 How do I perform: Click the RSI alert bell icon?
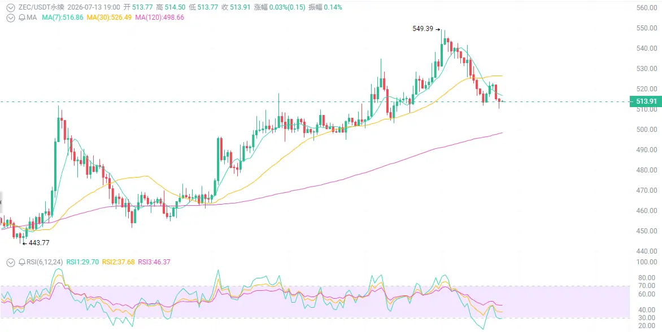(x=21, y=262)
